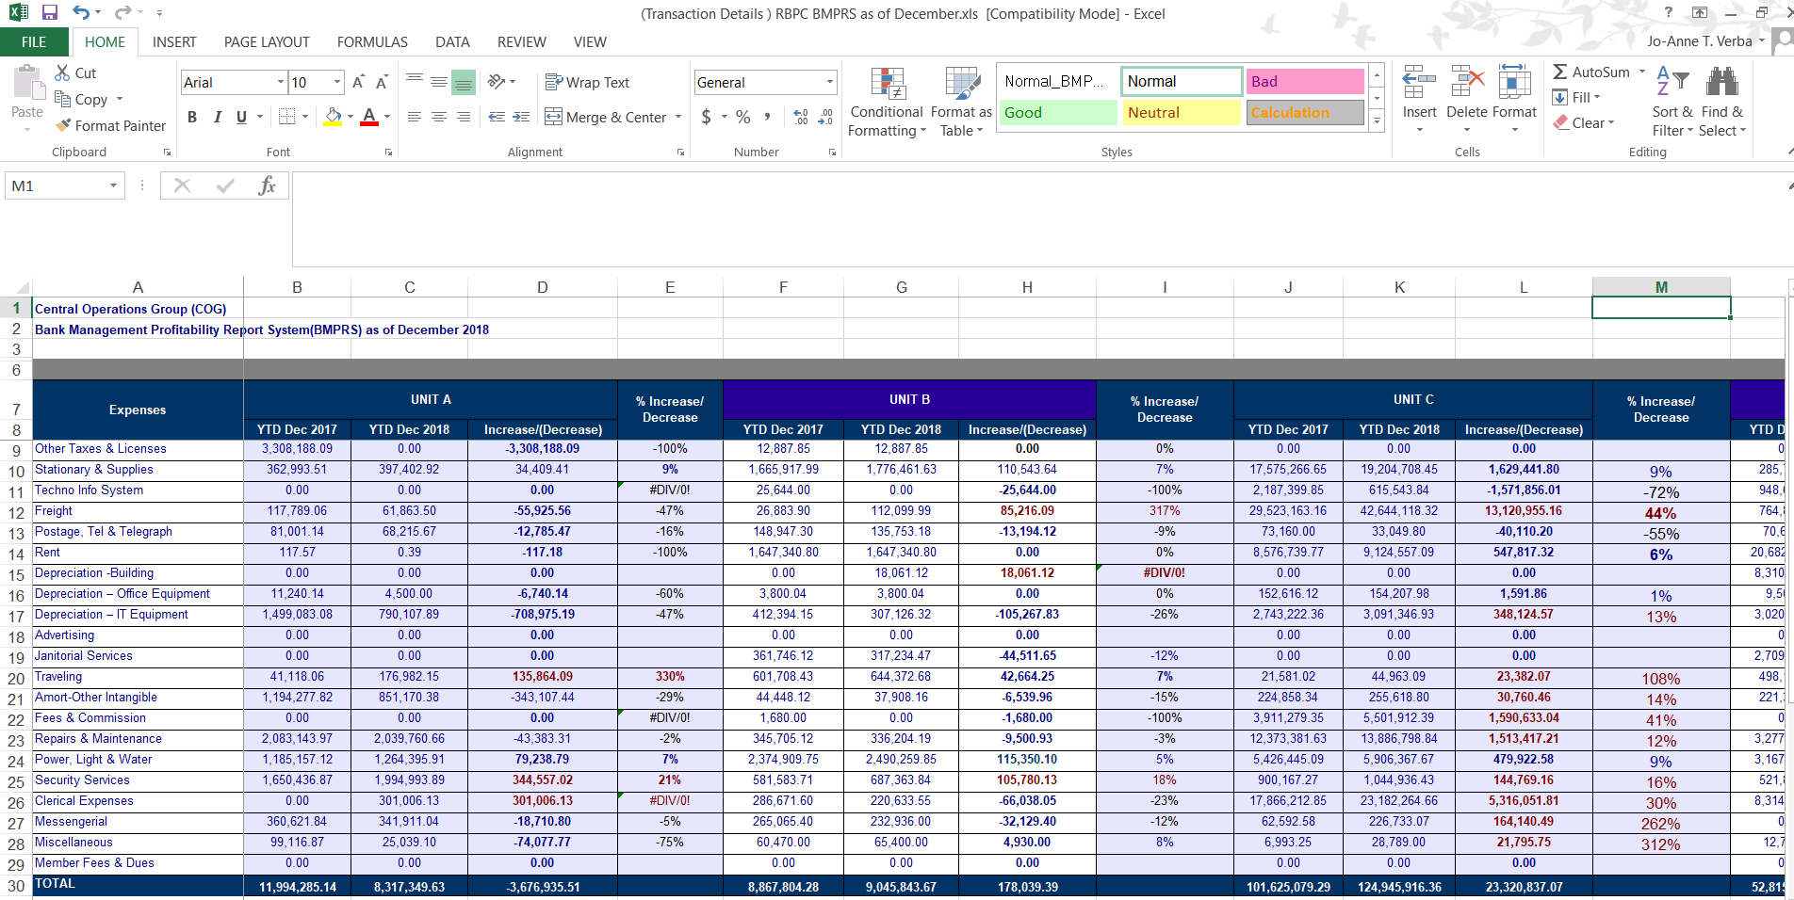
Task: Switch to the FORMULAS tab
Action: (x=372, y=41)
